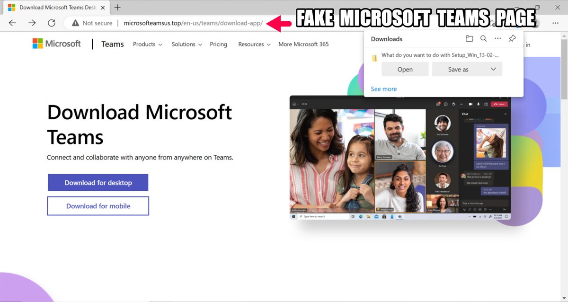Go back using the browser back arrow
568x302 pixels.
[13, 23]
